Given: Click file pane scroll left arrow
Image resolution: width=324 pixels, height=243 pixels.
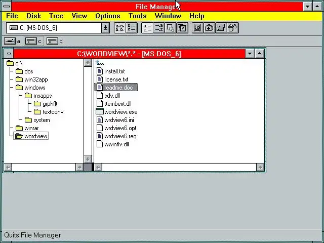Looking at the screenshot, I should (98, 167).
